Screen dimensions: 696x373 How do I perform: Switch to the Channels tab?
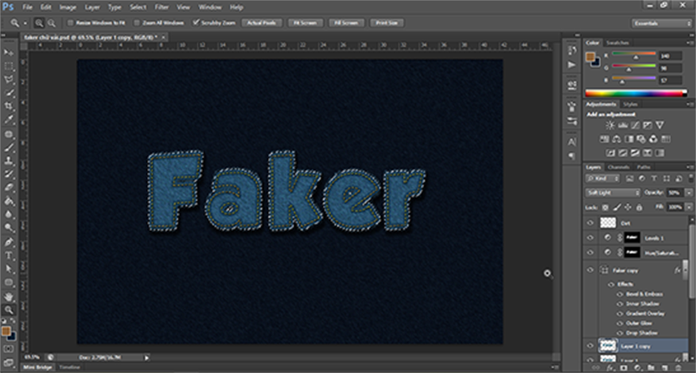pyautogui.click(x=617, y=167)
